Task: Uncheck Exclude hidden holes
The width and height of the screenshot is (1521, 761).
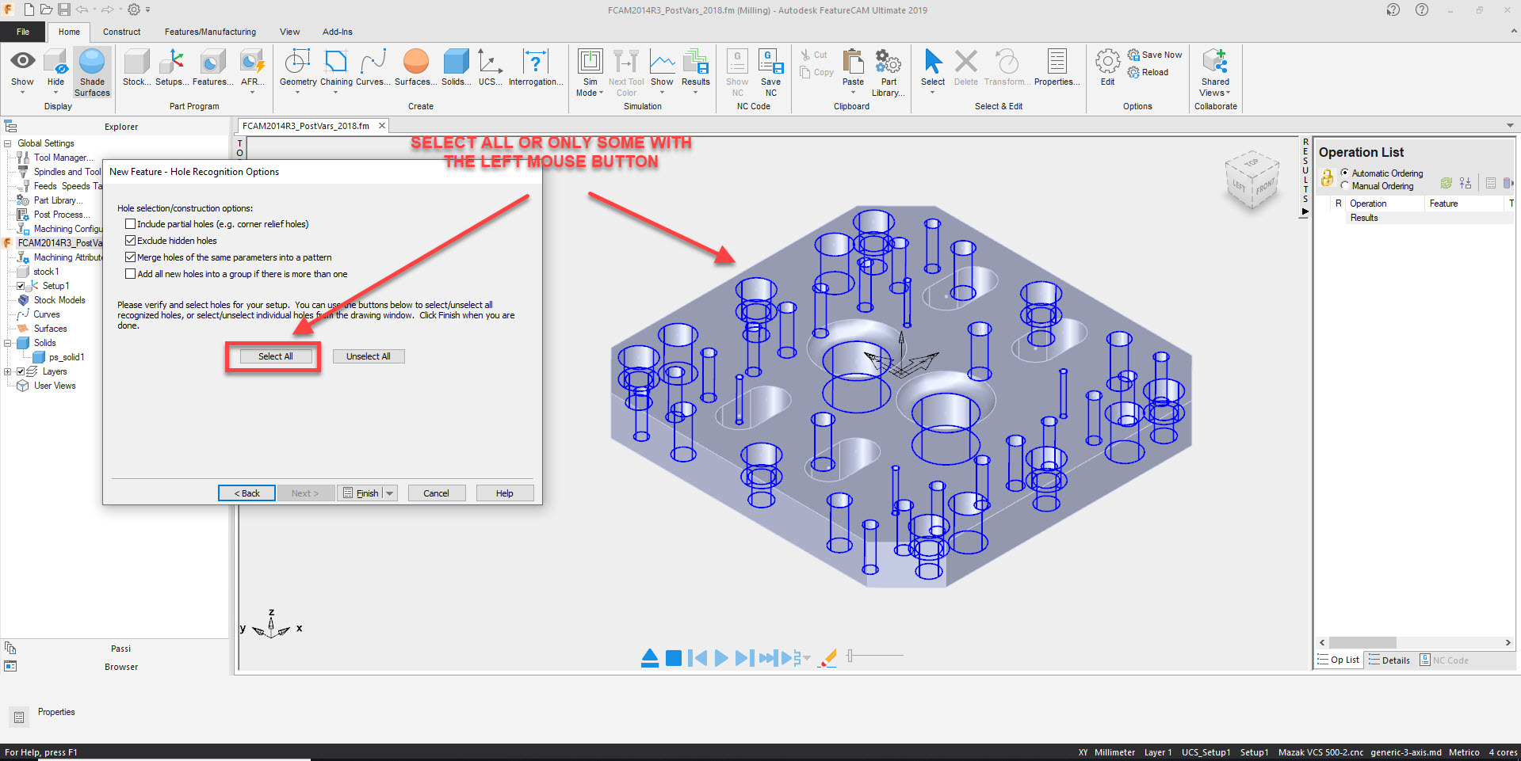Action: (x=131, y=241)
